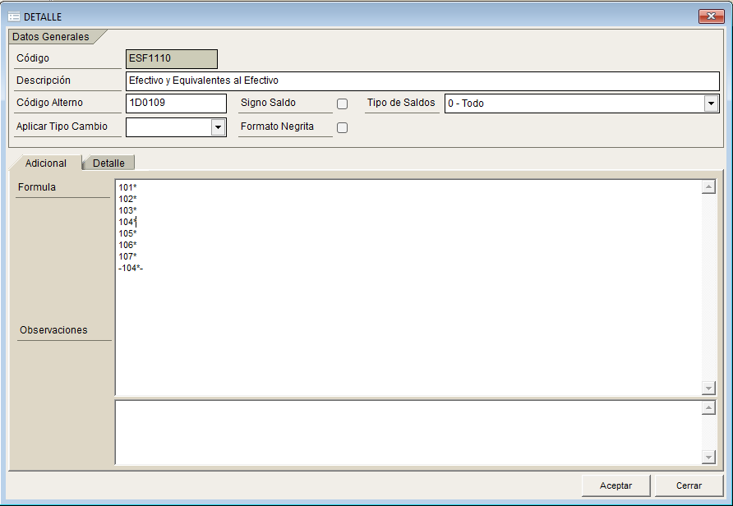
Task: Click the Aceptar button
Action: 615,485
